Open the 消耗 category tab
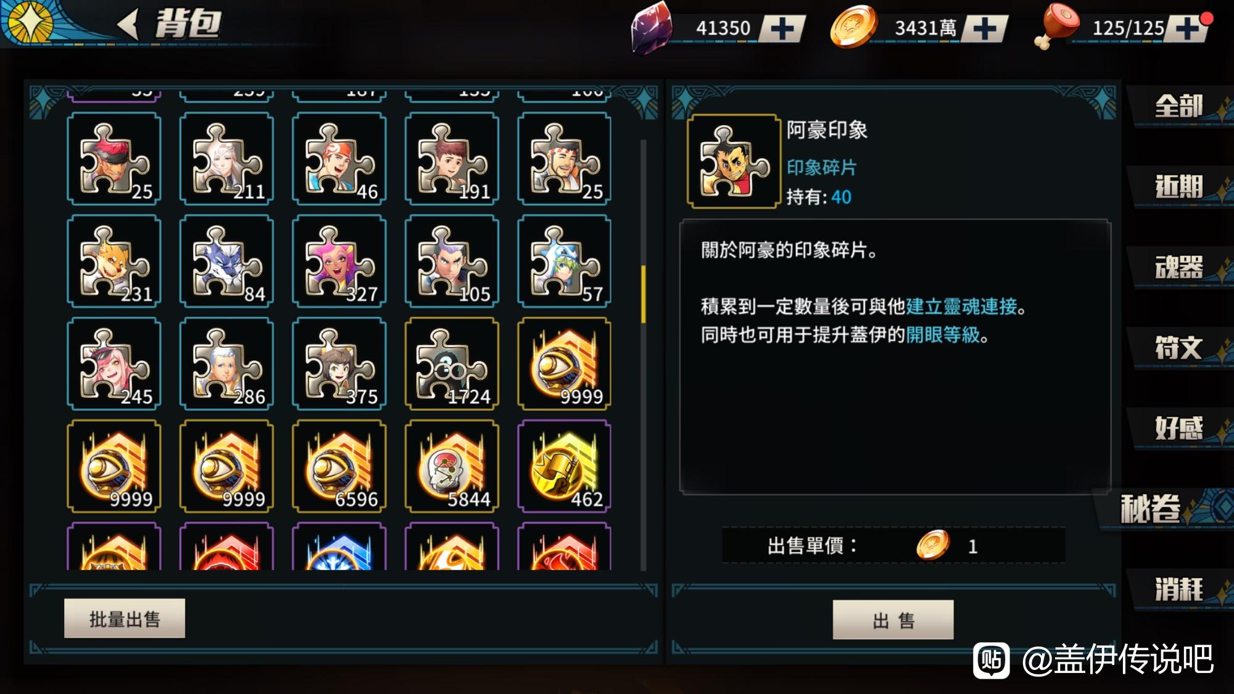1234x694 pixels. click(1179, 589)
